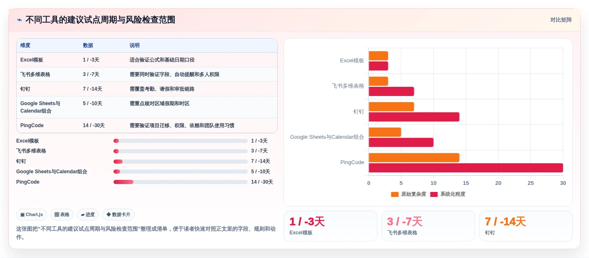Click the 1 / -3天 table cell

click(91, 60)
